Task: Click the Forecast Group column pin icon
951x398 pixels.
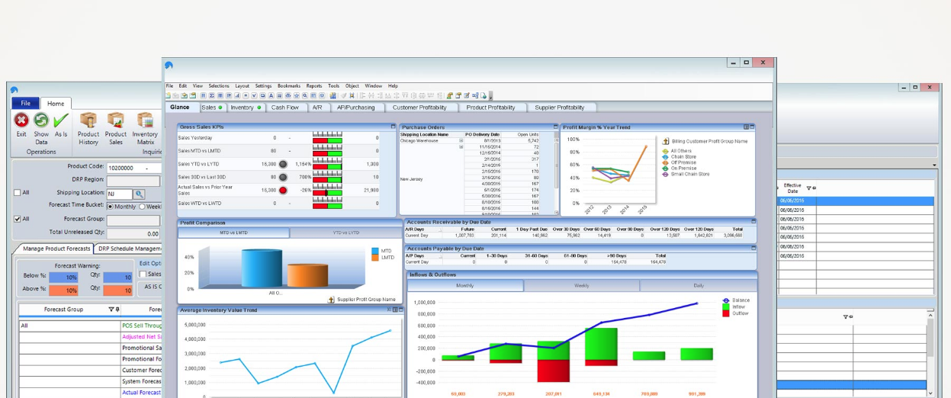Action: [x=117, y=310]
